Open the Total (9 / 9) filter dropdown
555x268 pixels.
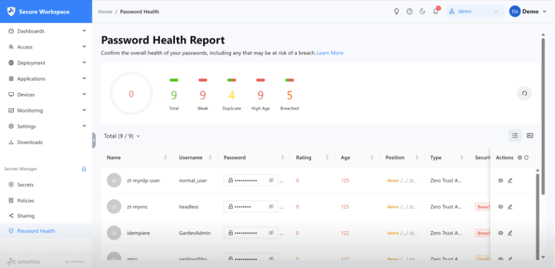[x=122, y=136]
